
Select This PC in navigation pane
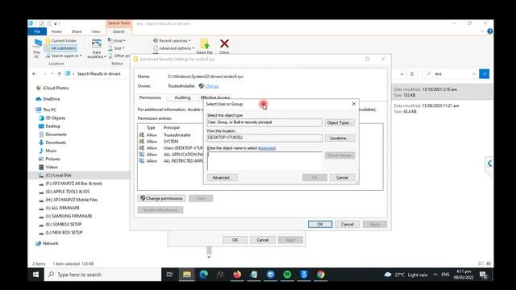(46, 110)
